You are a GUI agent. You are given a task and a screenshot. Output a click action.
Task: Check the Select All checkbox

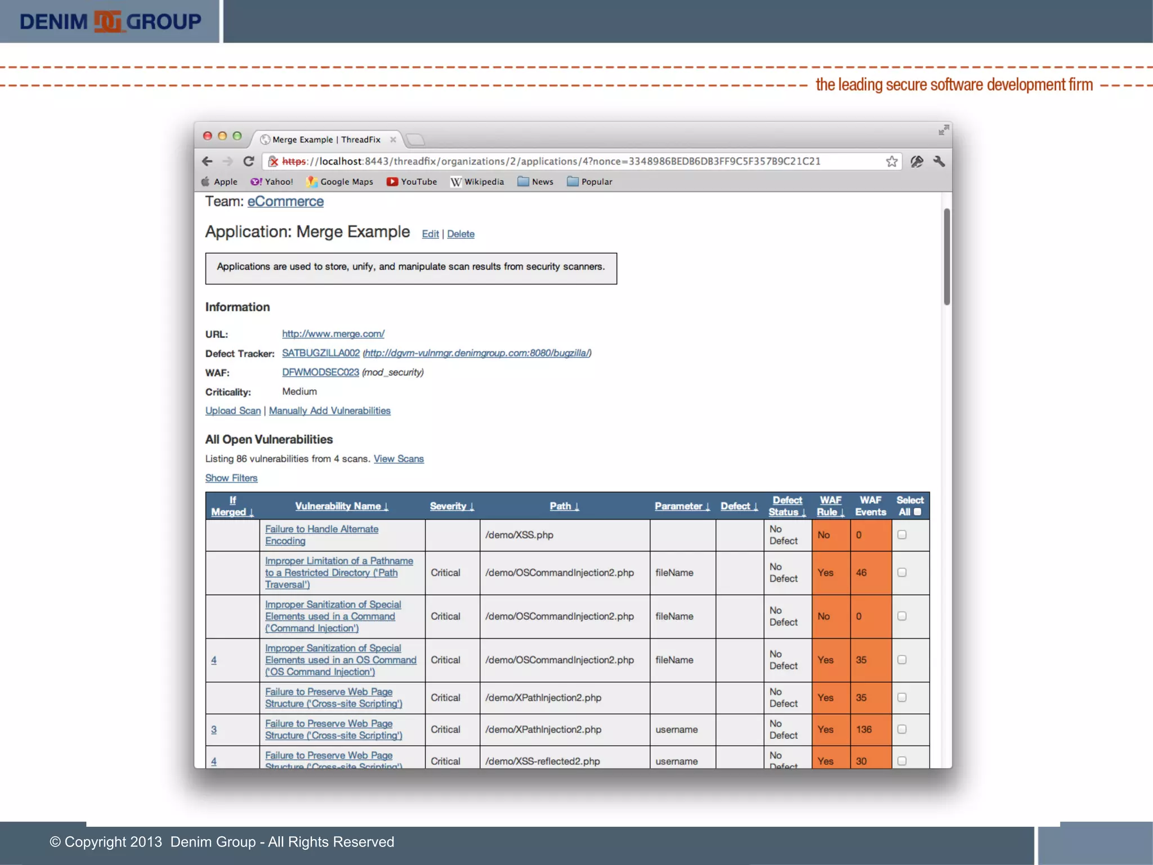coord(918,512)
